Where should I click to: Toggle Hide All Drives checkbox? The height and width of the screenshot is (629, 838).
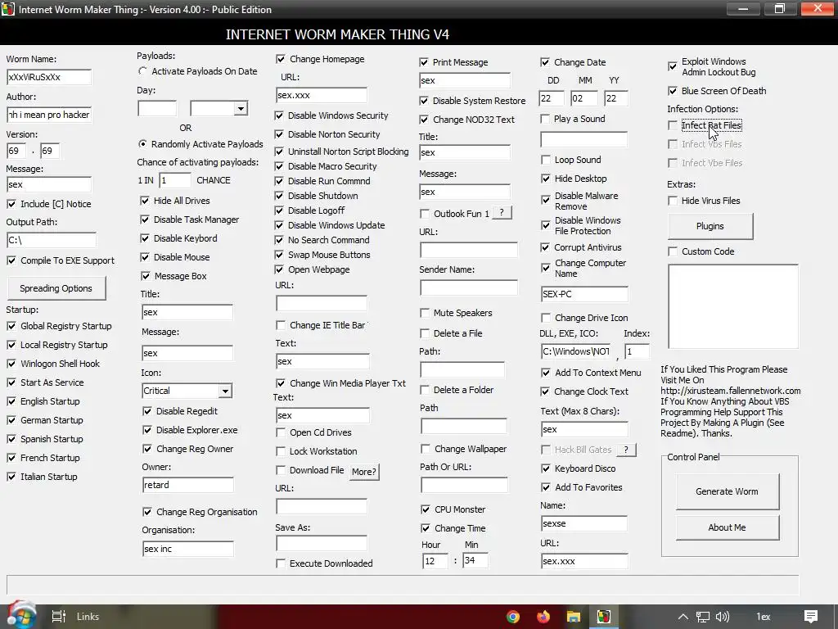click(x=145, y=201)
